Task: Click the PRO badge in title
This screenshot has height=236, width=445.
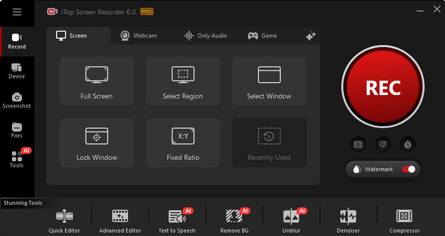Action: click(x=147, y=12)
